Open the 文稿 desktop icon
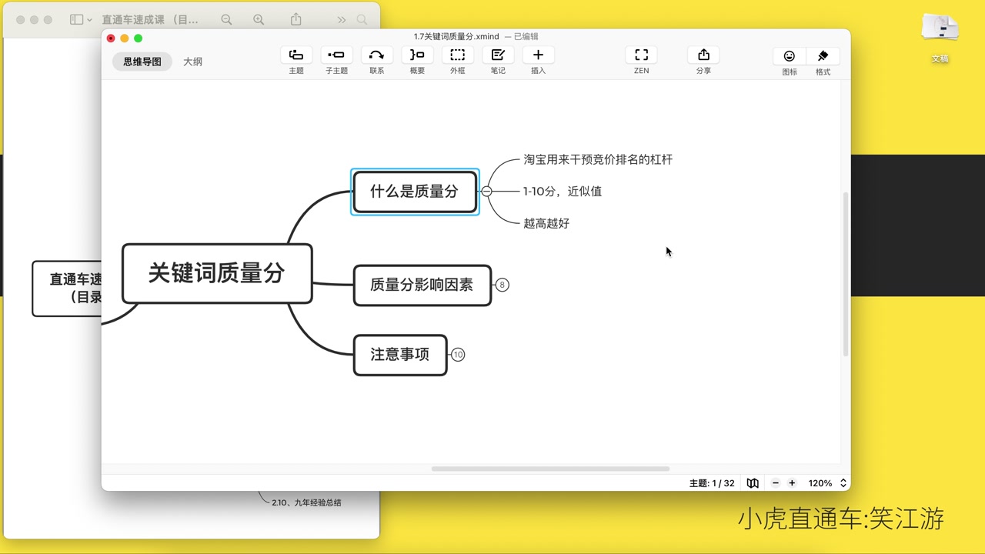The height and width of the screenshot is (554, 985). (940, 37)
